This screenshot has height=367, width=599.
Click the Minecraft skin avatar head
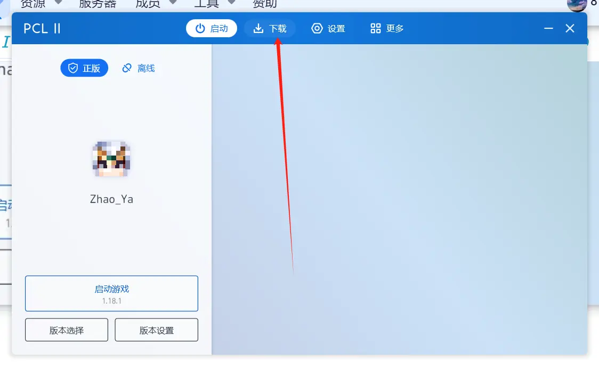[x=111, y=159]
